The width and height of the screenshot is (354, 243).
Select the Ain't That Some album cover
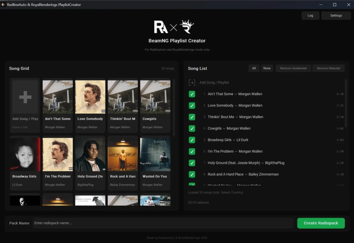pos(58,97)
